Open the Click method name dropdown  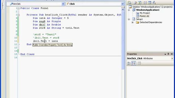(122, 4)
